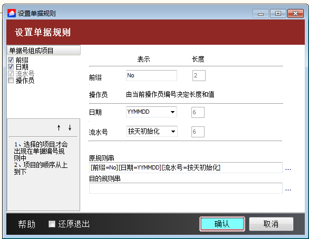The width and height of the screenshot is (309, 239).
Task: Click the 原规则串 text field
Action: 186,167
